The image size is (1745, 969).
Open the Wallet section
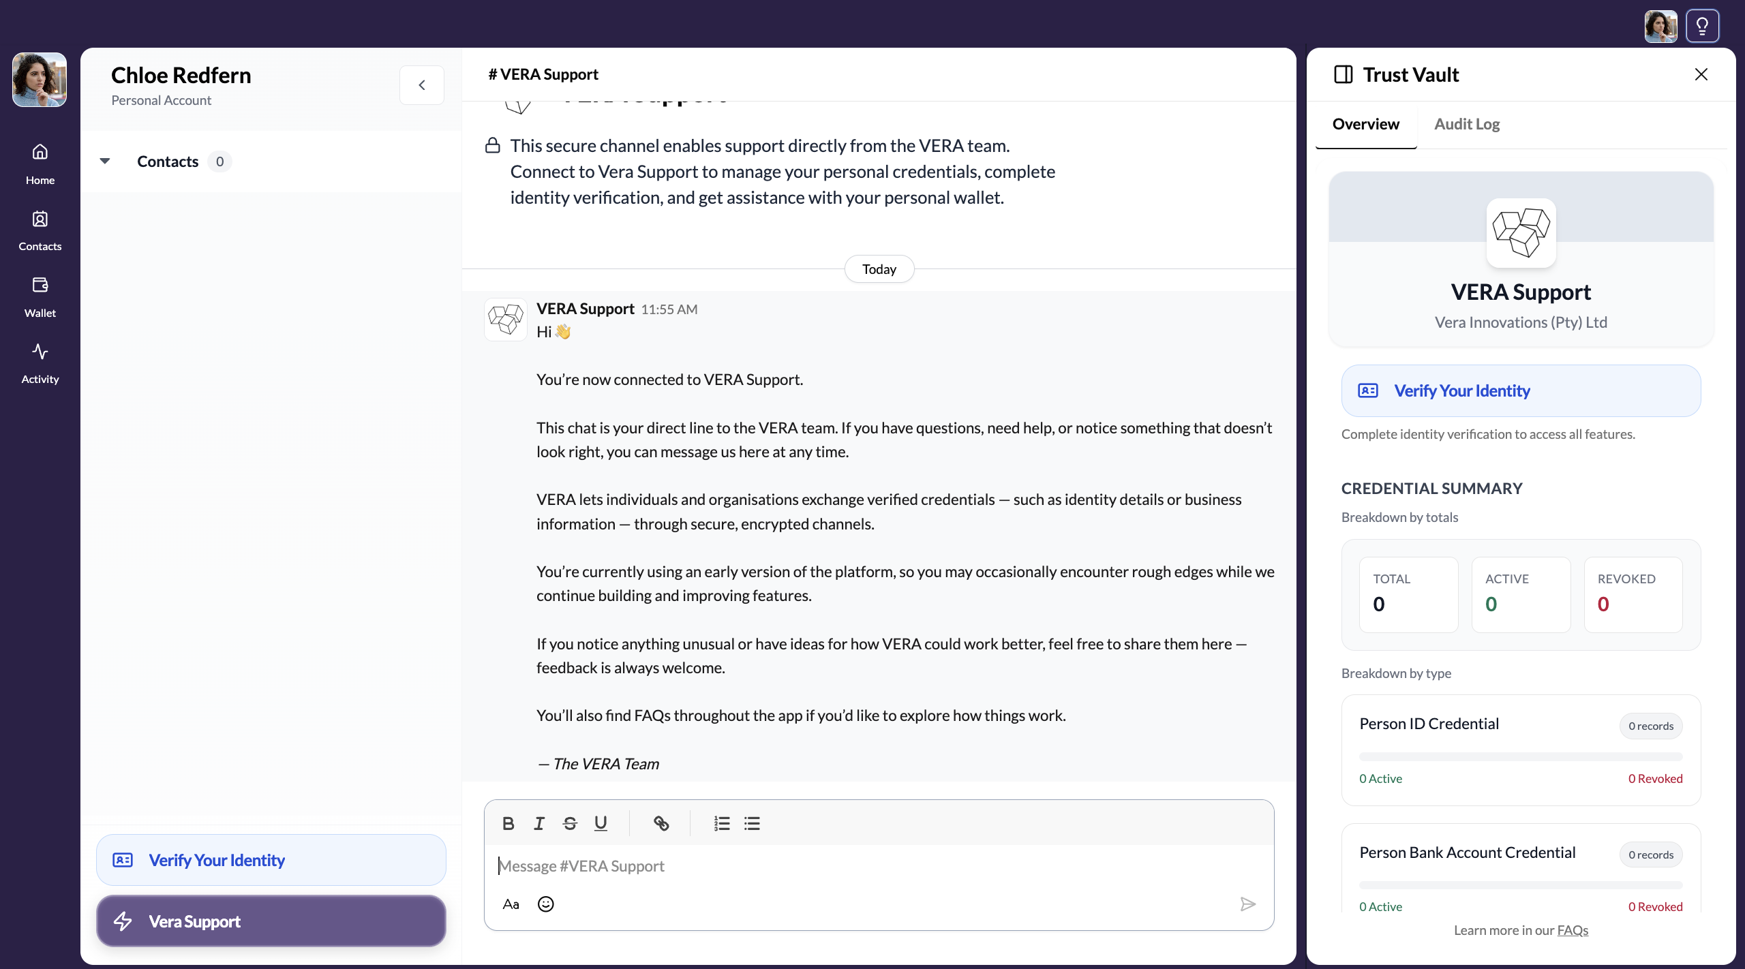click(40, 297)
